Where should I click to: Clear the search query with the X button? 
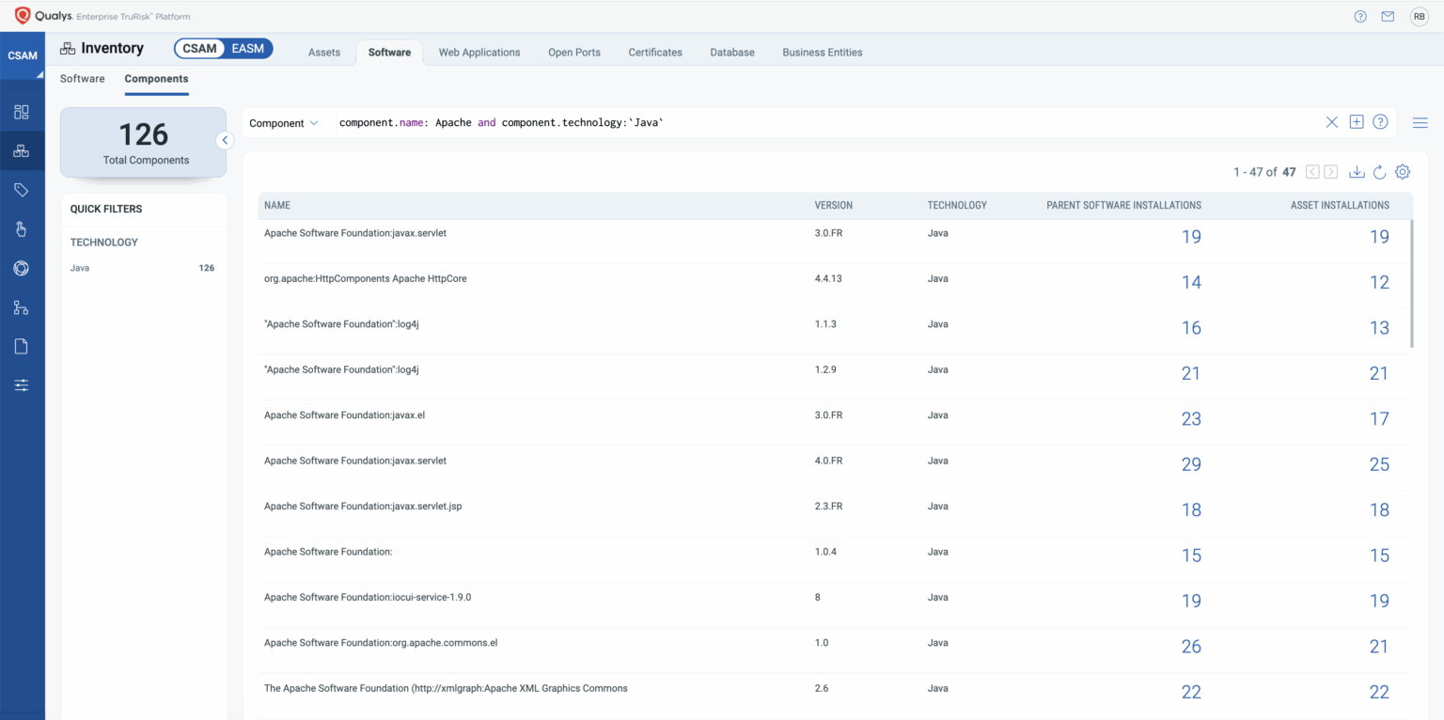[1331, 122]
